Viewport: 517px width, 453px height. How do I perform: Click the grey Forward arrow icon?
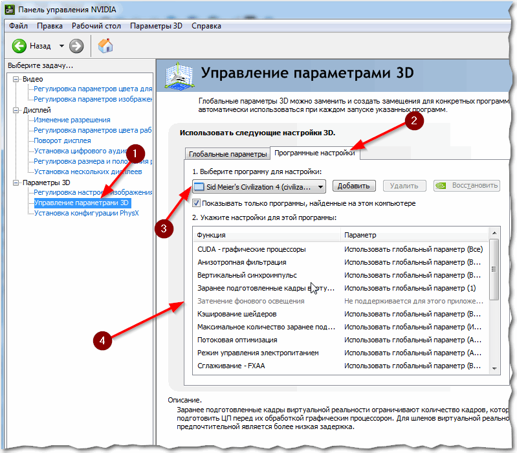[76, 46]
